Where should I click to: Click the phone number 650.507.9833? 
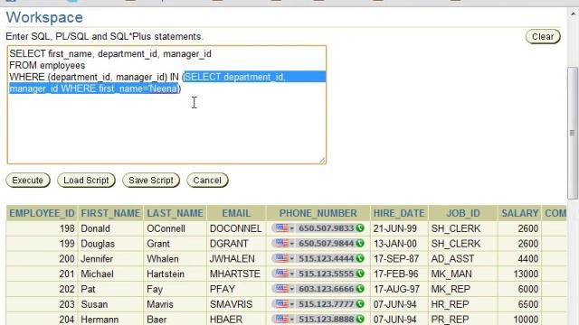pyautogui.click(x=326, y=228)
